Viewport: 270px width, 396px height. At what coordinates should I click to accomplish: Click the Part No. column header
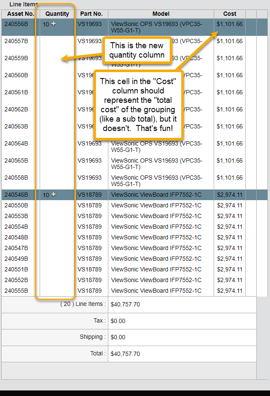91,14
